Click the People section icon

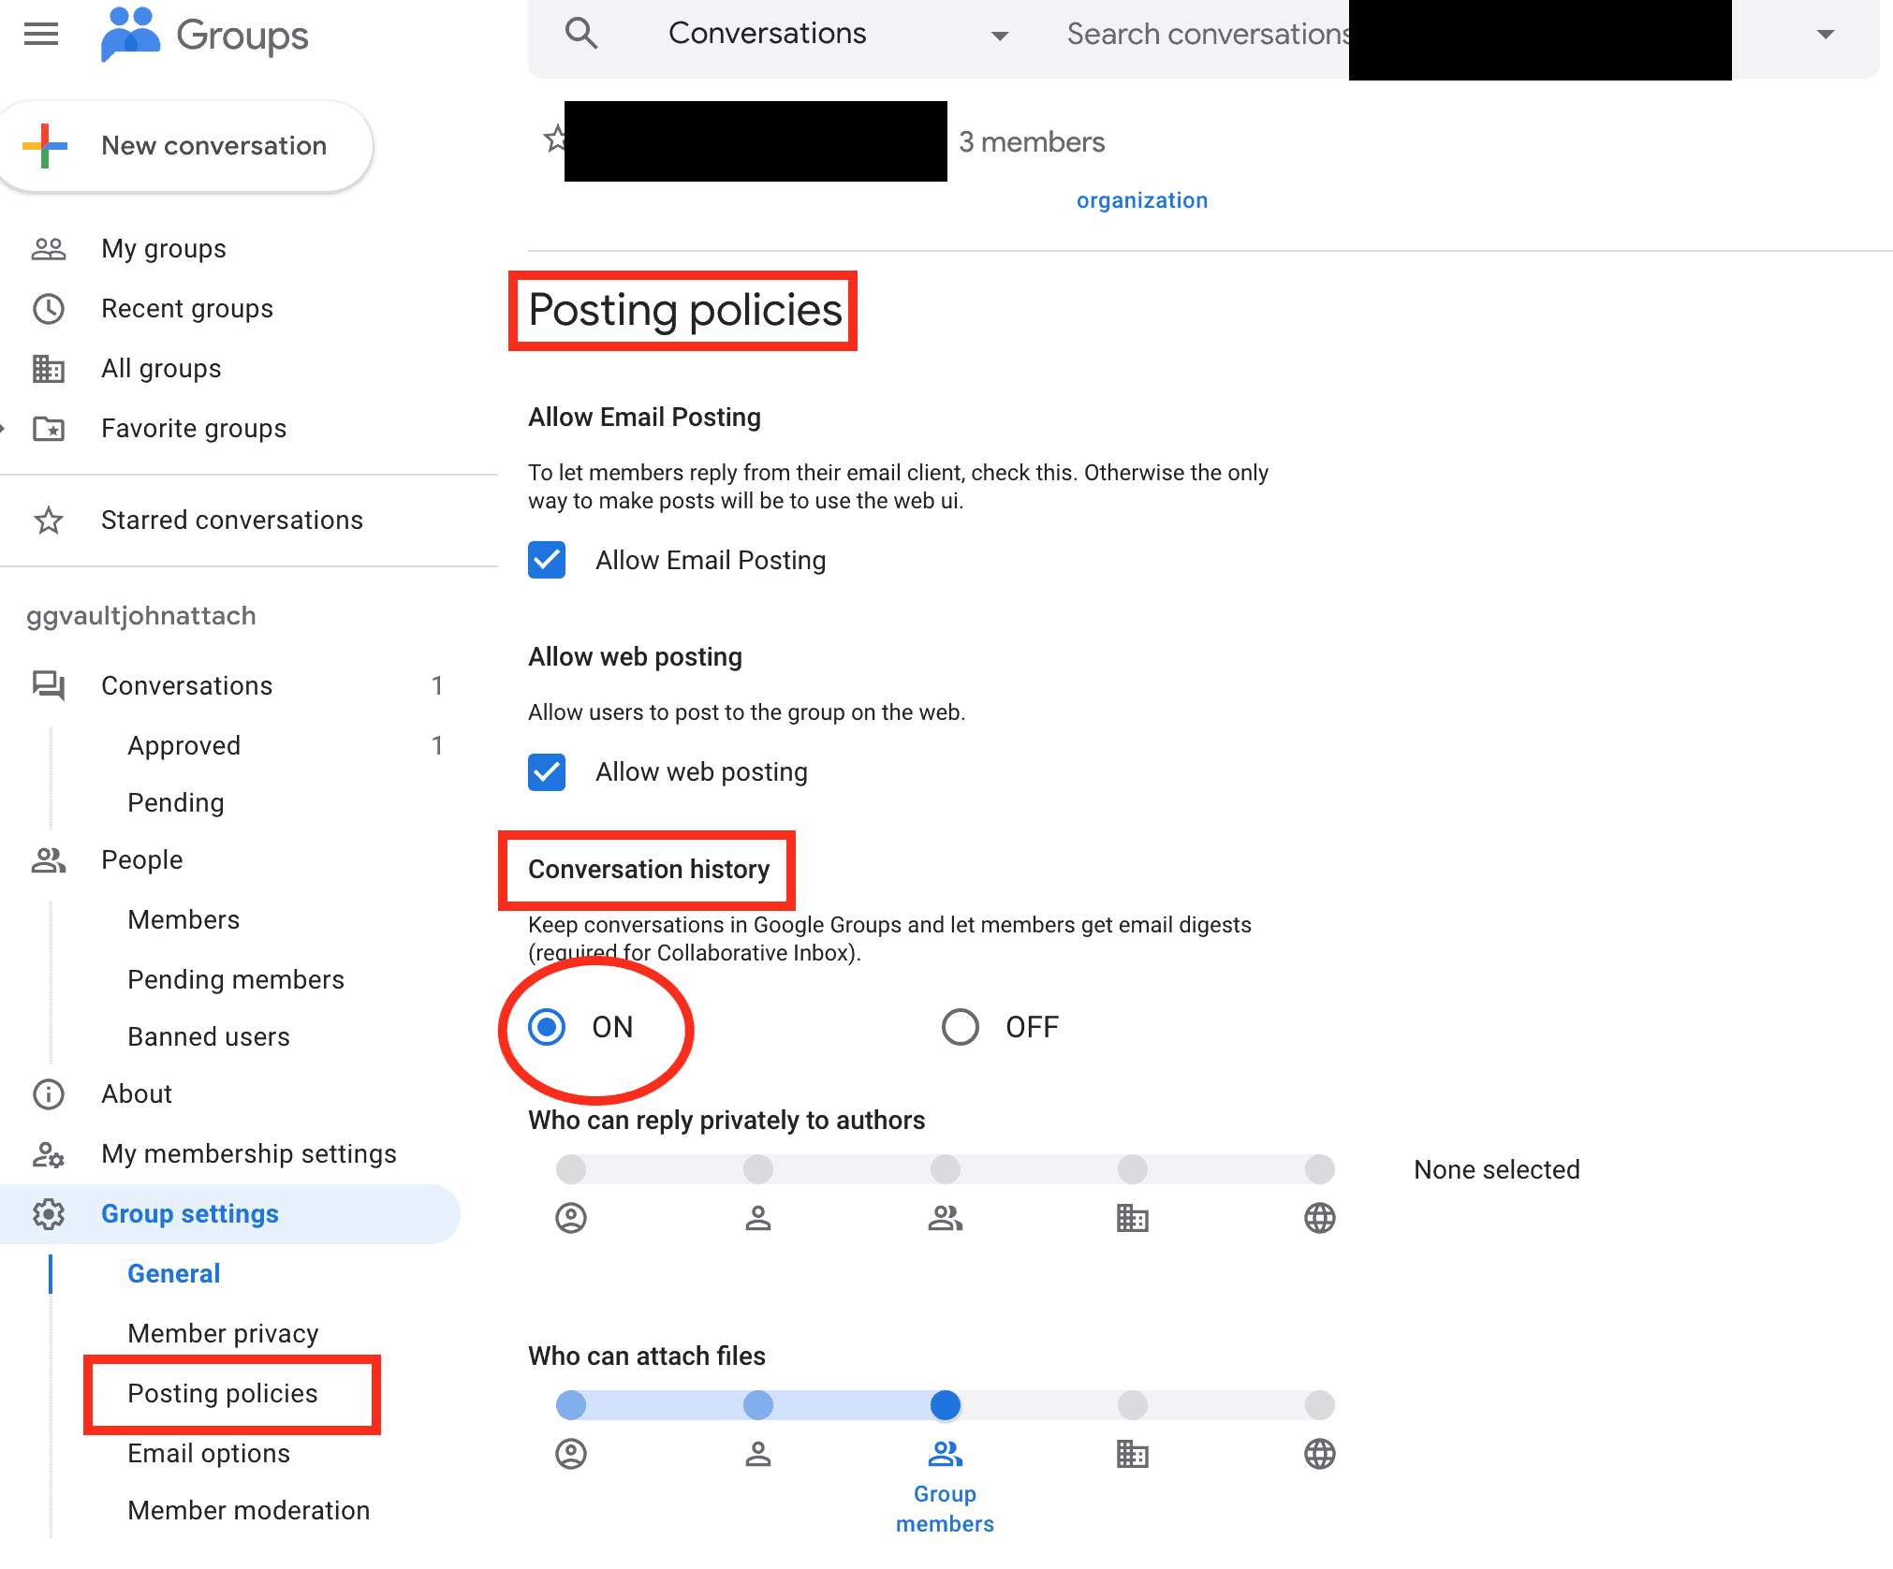[49, 860]
